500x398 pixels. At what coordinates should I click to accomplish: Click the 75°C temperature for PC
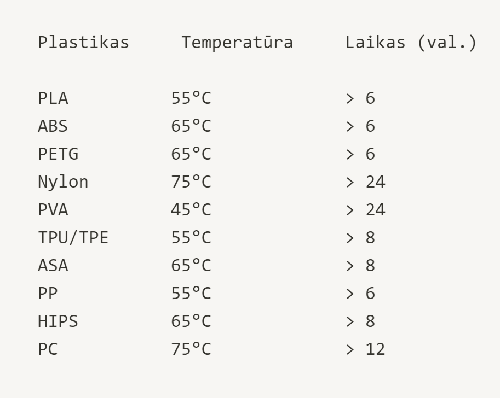[191, 349]
